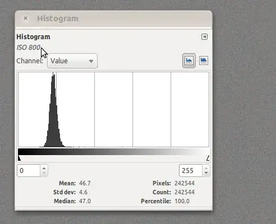Image resolution: width=276 pixels, height=224 pixels.
Task: Click the white triangle range handle
Action: (208, 158)
